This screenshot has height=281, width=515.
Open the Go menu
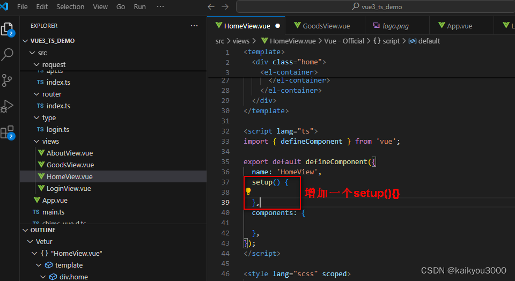[121, 6]
